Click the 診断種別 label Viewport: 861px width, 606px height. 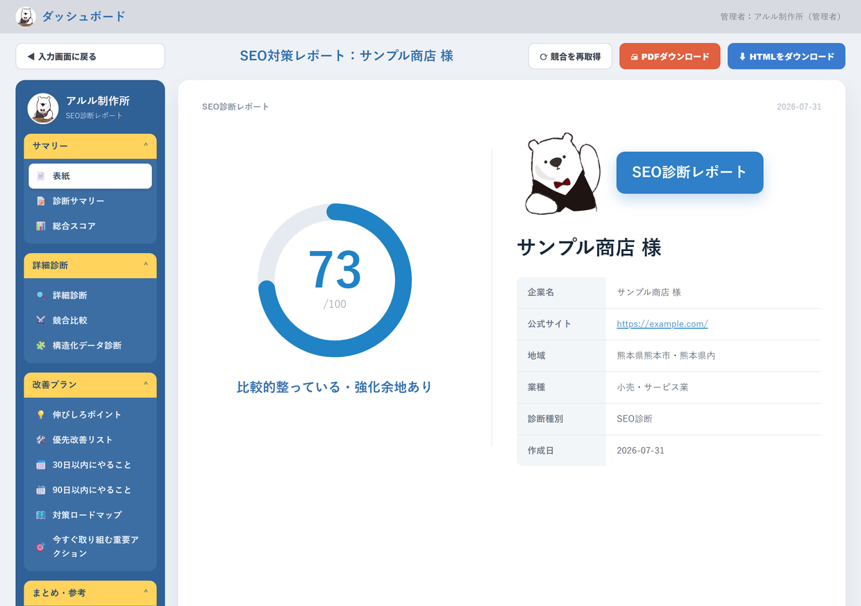click(545, 419)
